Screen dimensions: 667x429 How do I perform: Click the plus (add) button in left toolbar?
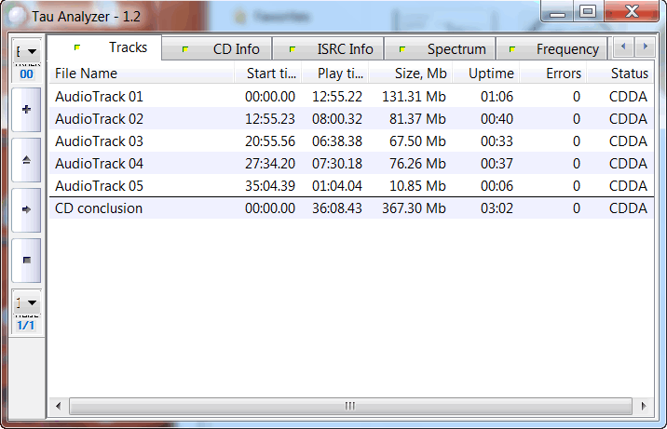[26, 110]
